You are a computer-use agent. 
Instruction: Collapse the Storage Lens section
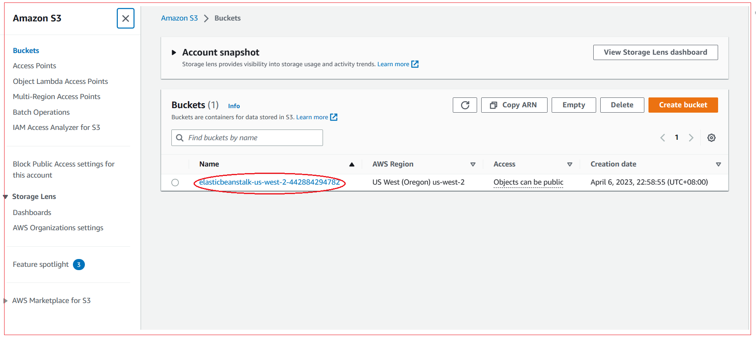(6, 197)
